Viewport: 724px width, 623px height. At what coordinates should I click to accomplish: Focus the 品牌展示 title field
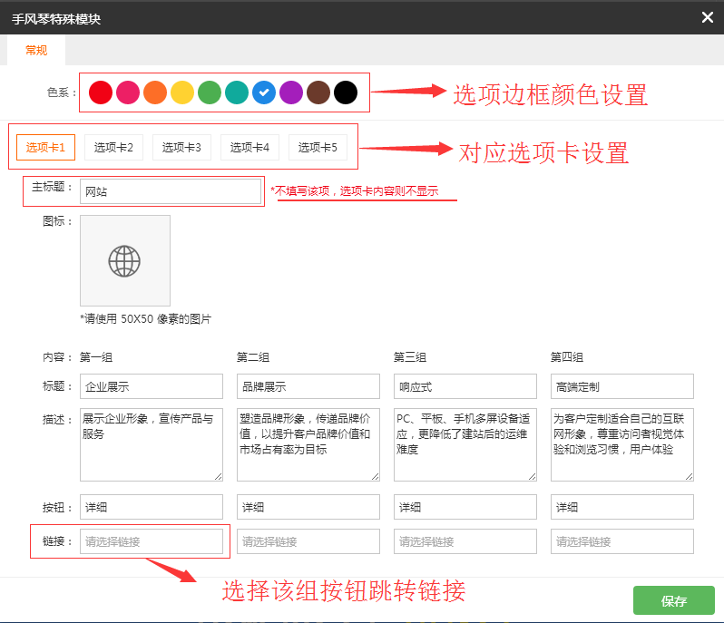(x=308, y=386)
